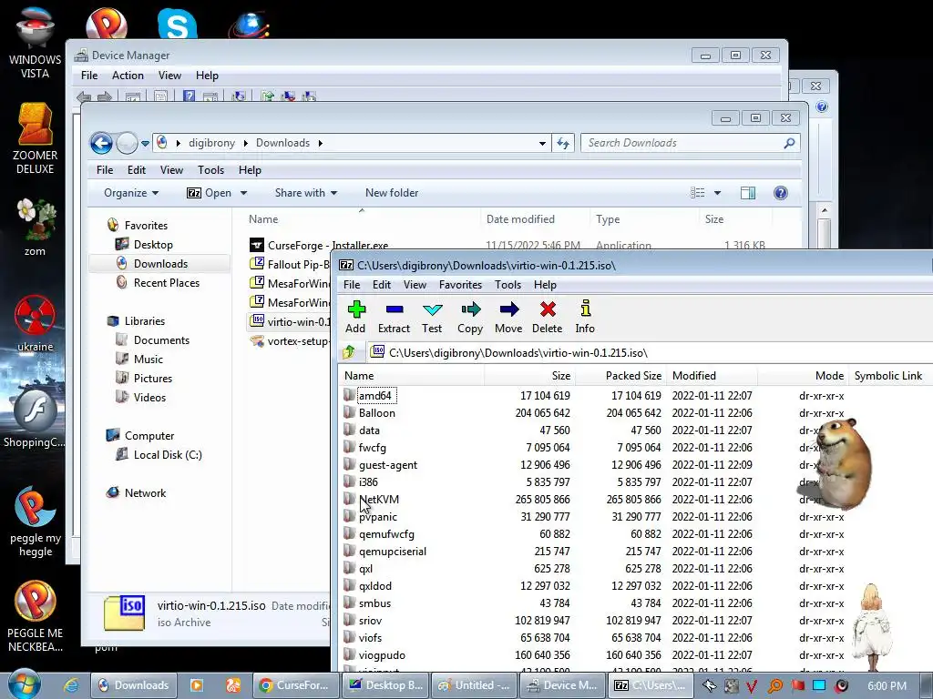Open ZOOMER DELUXE desktop icon
933x699 pixels.
tap(35, 138)
